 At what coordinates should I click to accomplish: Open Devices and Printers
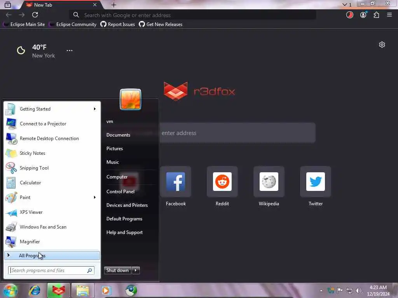(x=127, y=205)
